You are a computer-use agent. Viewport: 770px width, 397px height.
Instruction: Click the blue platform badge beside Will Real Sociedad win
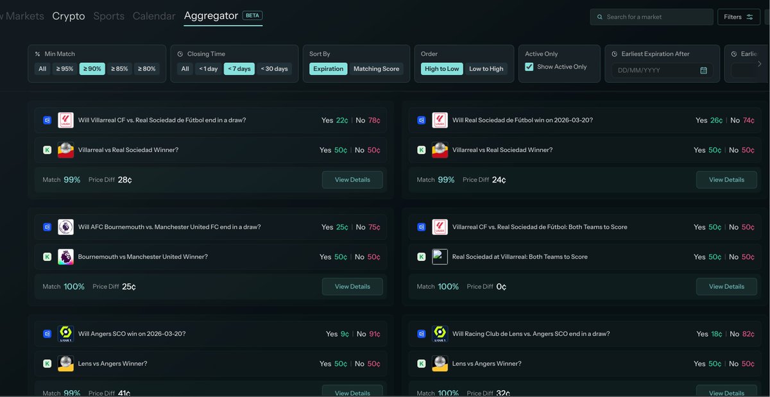pos(421,120)
